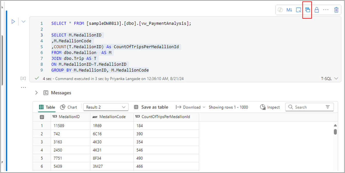The width and height of the screenshot is (345, 173).
Task: Run the SQL cell with play button
Action: 13,21
